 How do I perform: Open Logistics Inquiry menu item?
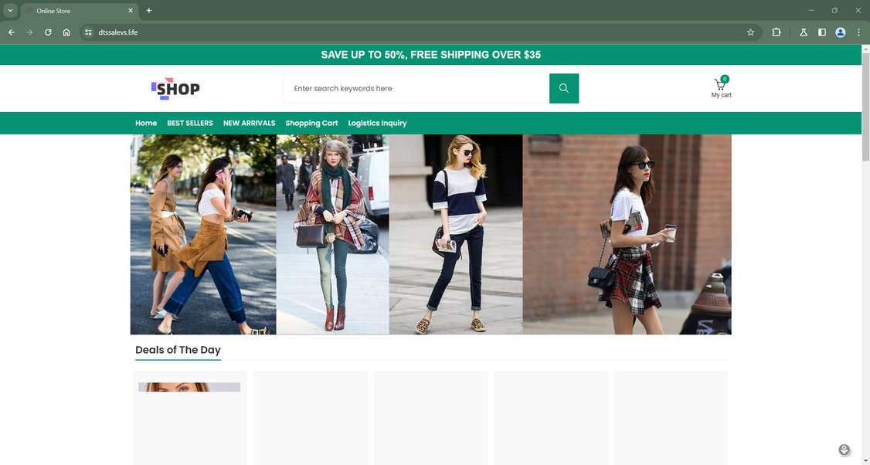click(x=377, y=123)
